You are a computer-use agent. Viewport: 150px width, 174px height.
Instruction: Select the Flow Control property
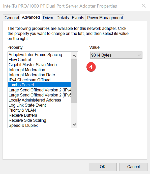pyautogui.click(x=39, y=60)
